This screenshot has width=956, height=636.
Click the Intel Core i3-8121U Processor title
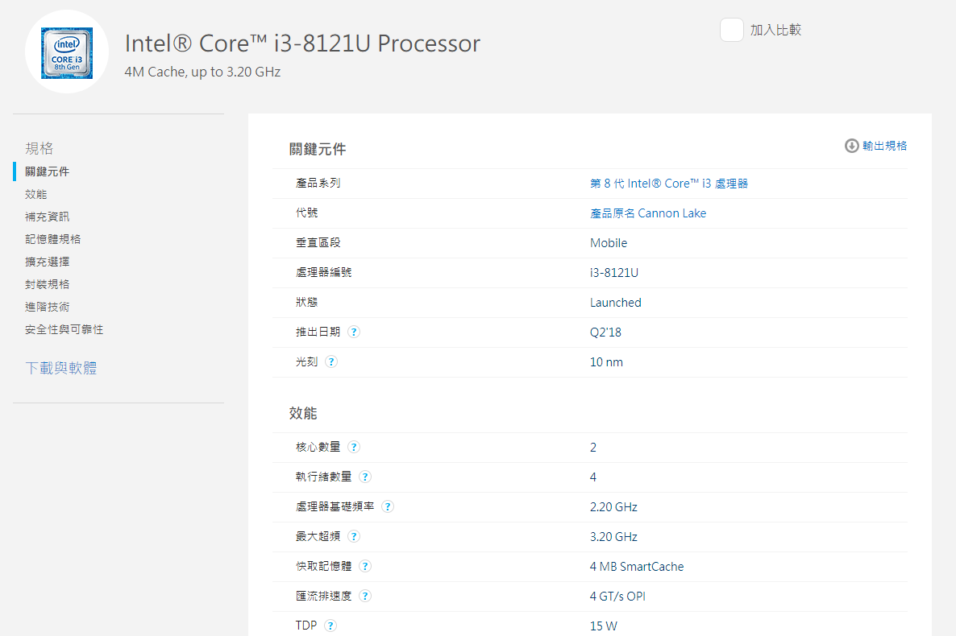point(302,43)
